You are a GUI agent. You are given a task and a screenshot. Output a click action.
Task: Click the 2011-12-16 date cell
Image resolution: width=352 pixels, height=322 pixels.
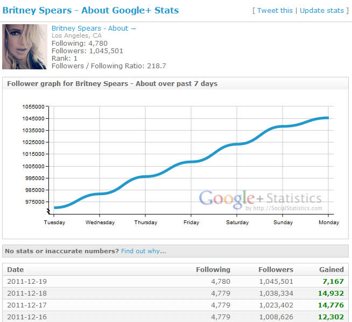tap(27, 317)
